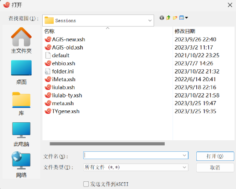Click the date 2023/3/2 11:17
This screenshot has width=236, height=189.
pos(194,47)
